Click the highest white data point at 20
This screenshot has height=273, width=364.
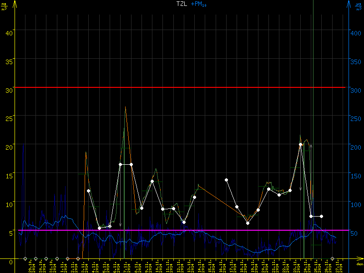click(300, 145)
